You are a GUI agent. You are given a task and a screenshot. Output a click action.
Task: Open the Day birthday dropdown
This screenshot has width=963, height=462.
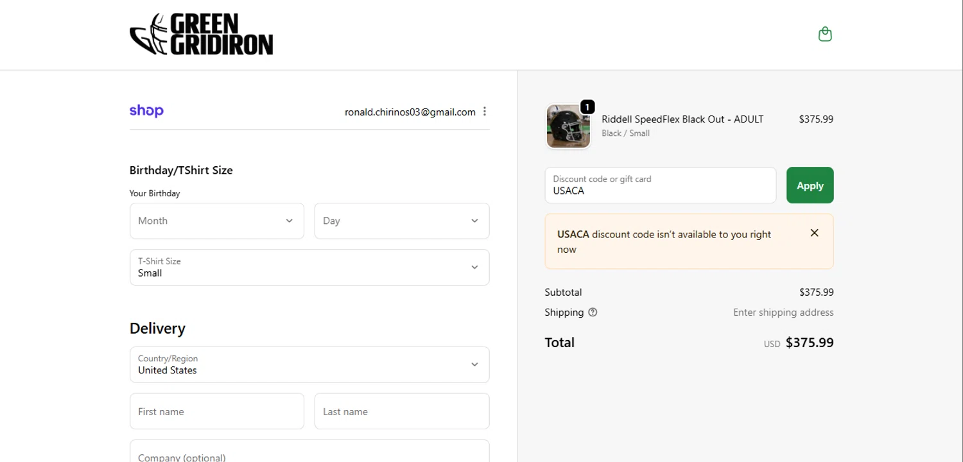[x=402, y=221]
